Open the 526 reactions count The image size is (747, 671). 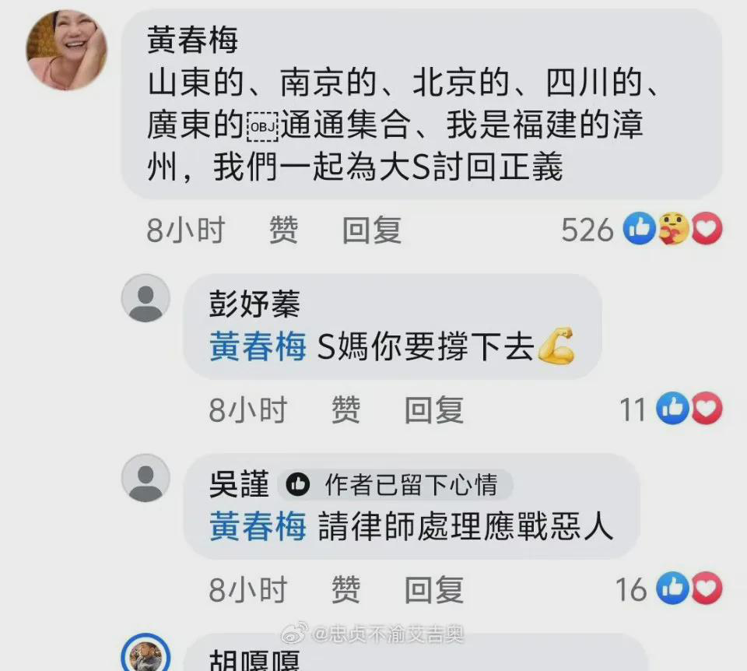click(x=587, y=230)
